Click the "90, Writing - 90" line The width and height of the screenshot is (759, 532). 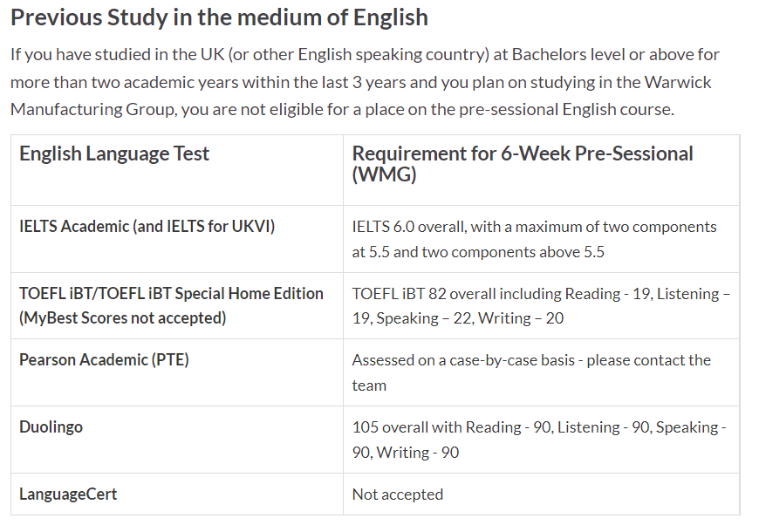[x=406, y=453]
